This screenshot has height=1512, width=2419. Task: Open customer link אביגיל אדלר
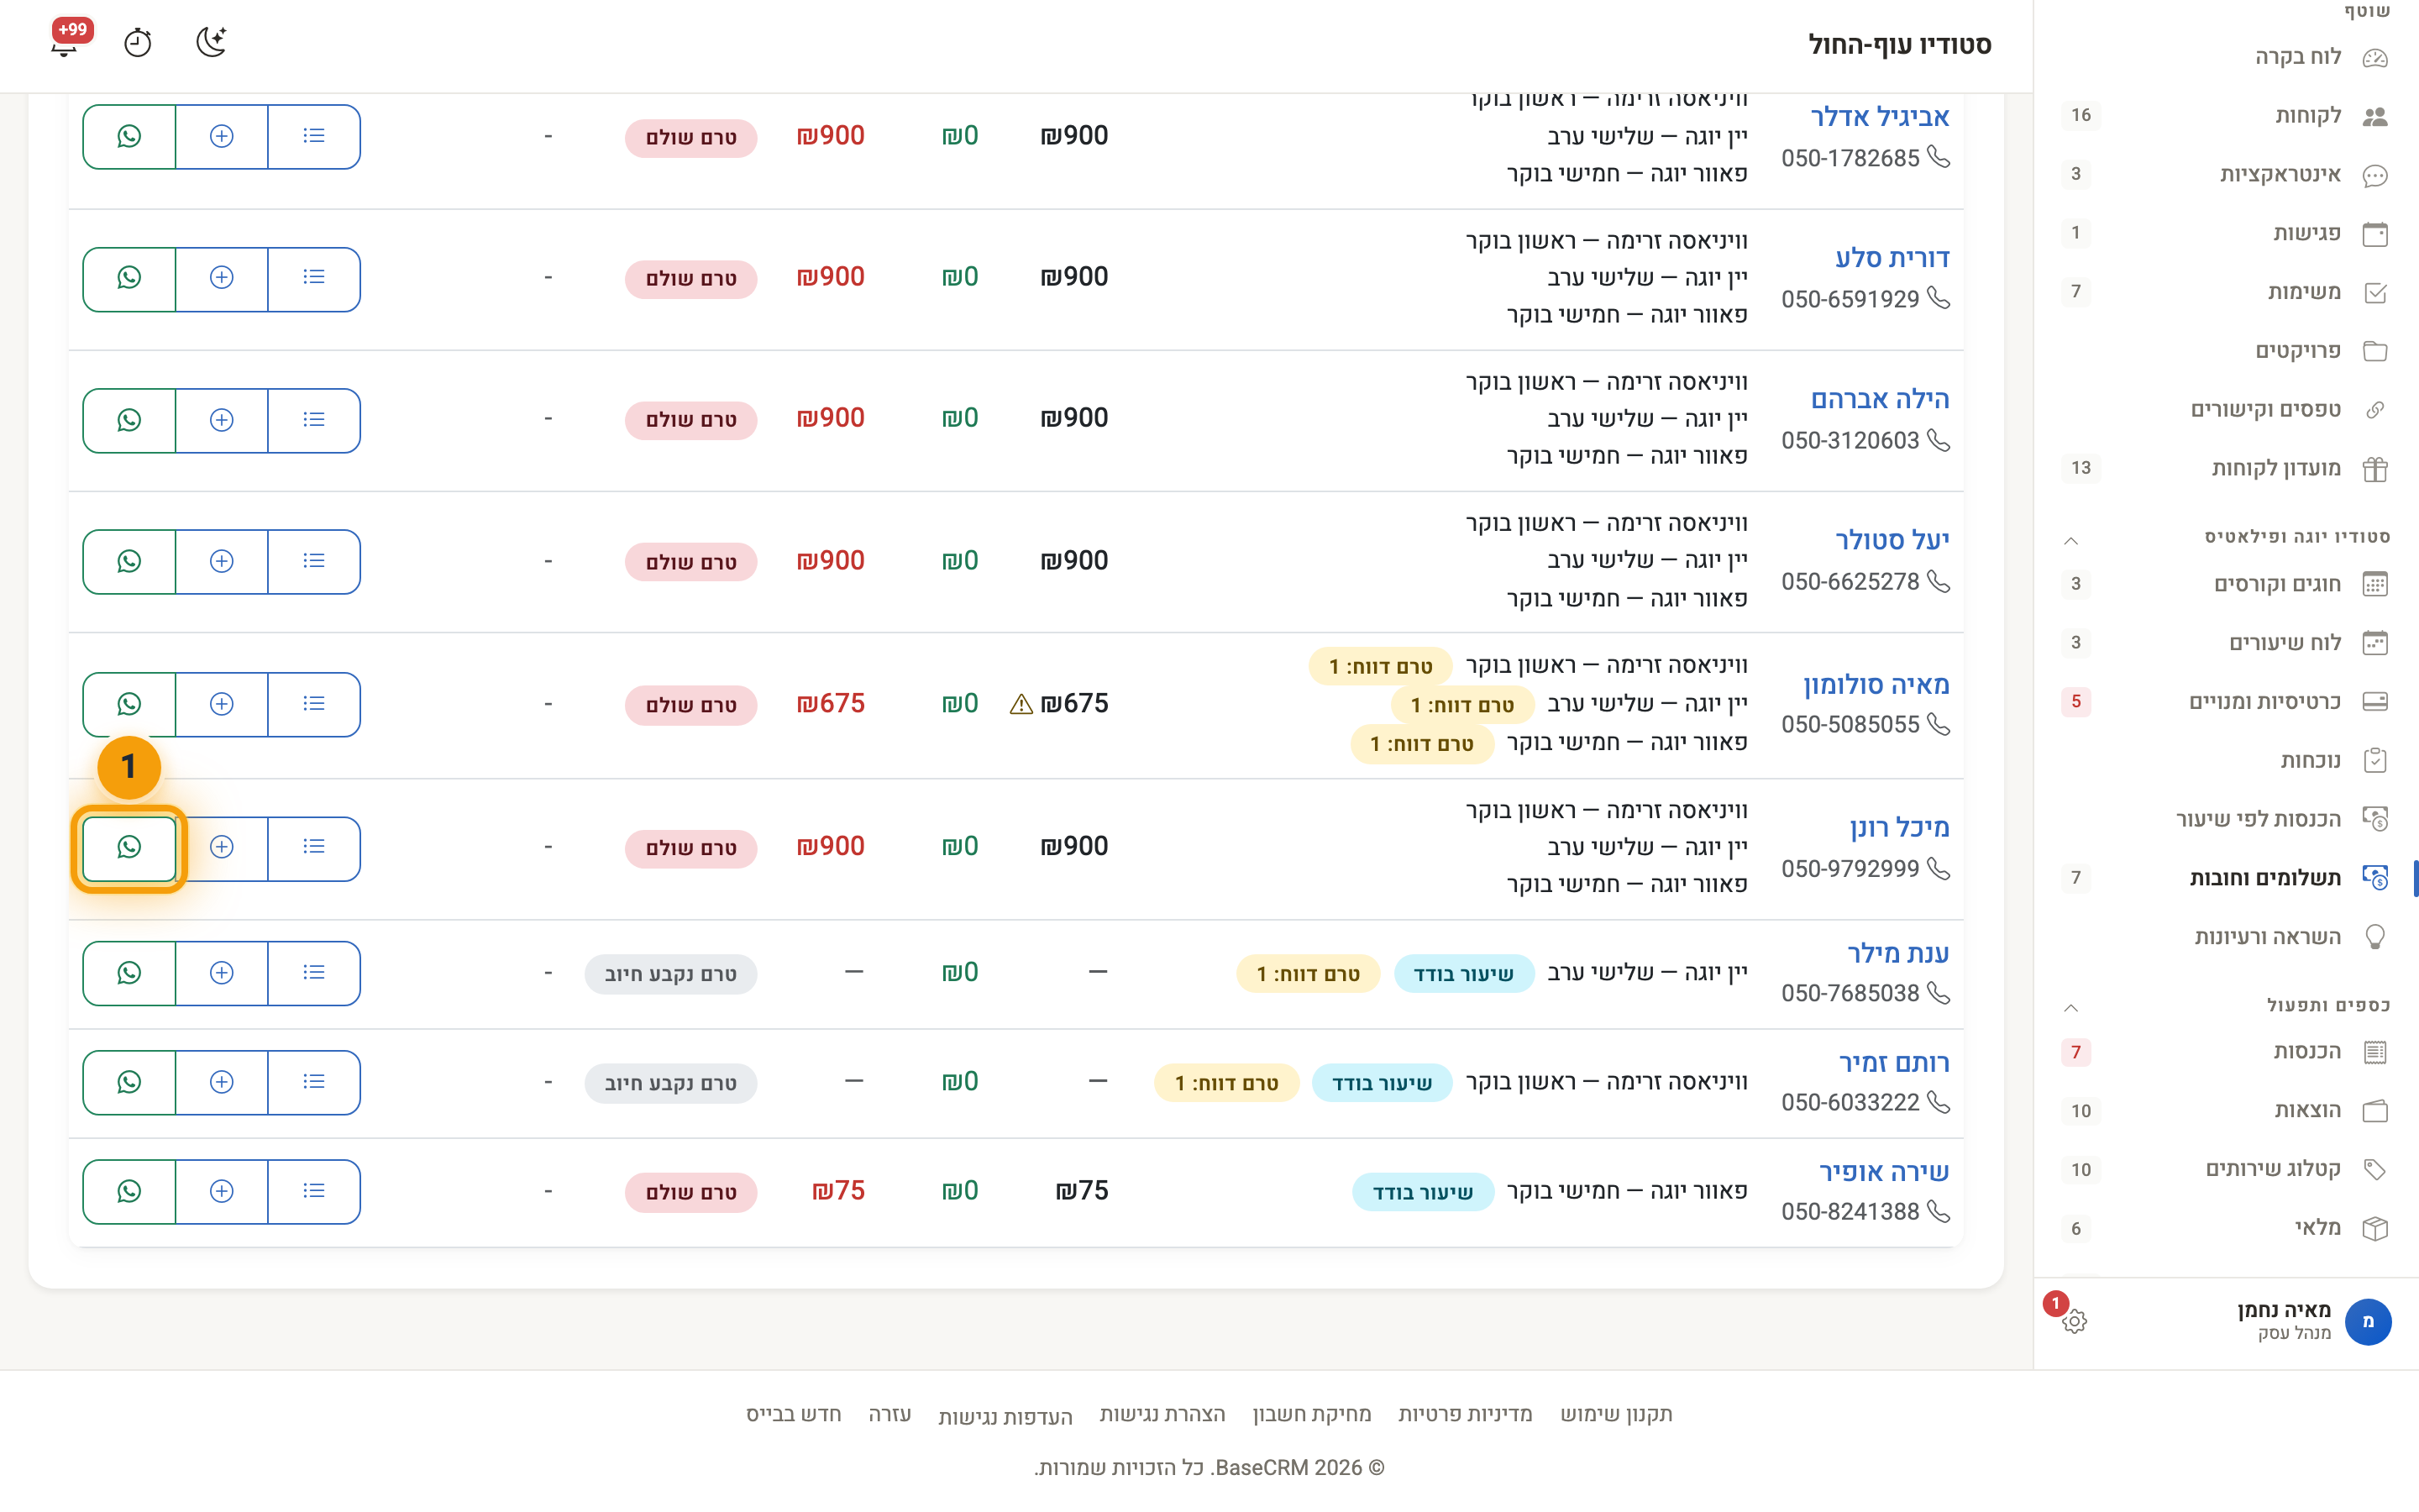click(1881, 117)
